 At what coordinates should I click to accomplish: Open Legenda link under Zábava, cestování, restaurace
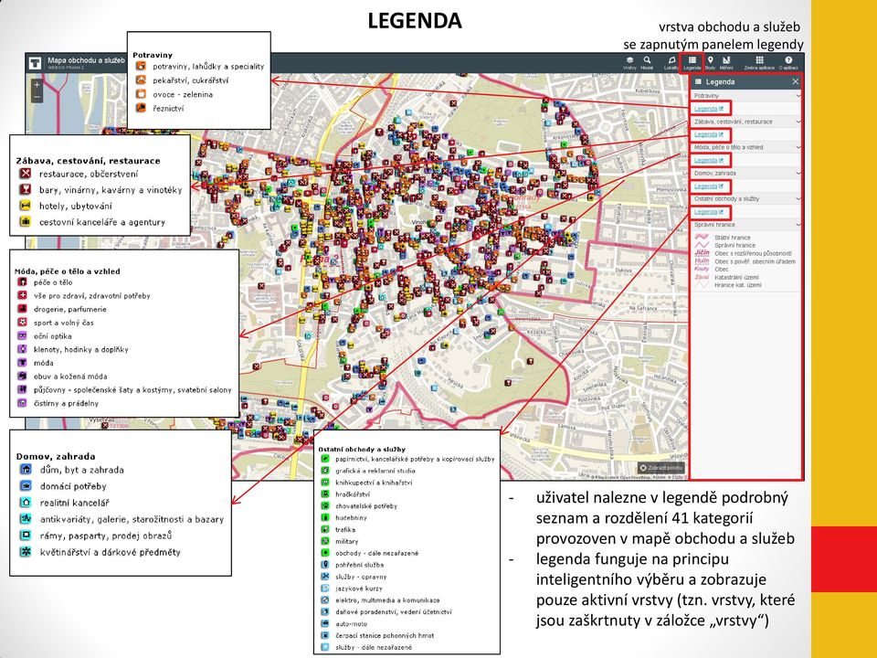pos(709,134)
